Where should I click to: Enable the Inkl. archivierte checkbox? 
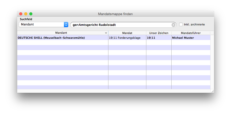[181, 24]
